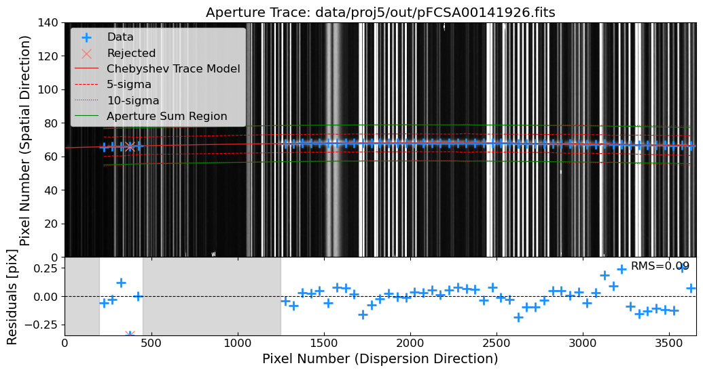Click the 2000 tick label on the x-axis
The height and width of the screenshot is (372, 703).
410,344
